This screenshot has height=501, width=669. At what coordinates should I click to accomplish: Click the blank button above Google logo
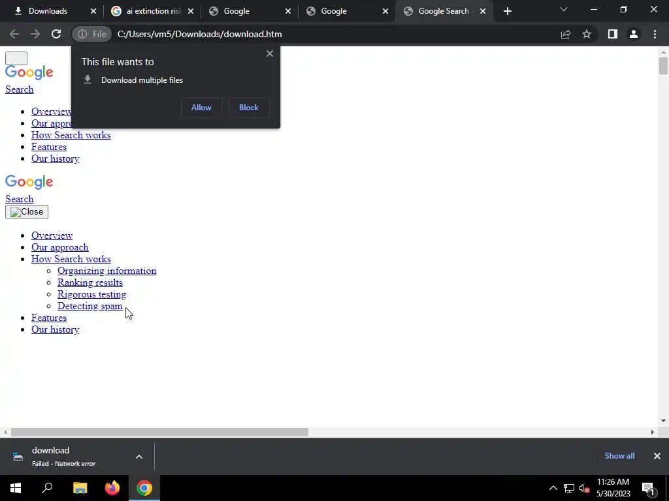pos(16,58)
